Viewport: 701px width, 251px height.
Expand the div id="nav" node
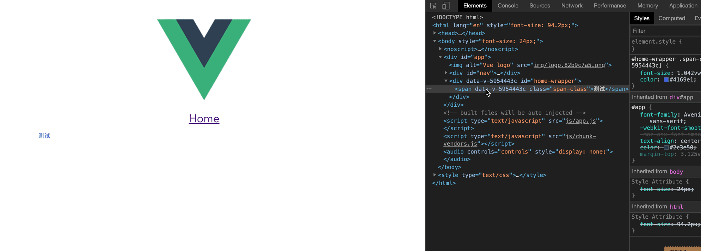(x=446, y=73)
